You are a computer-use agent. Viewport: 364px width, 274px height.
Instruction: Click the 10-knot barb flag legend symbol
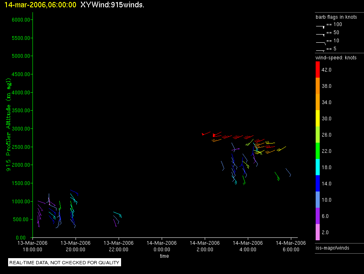coord(321,43)
